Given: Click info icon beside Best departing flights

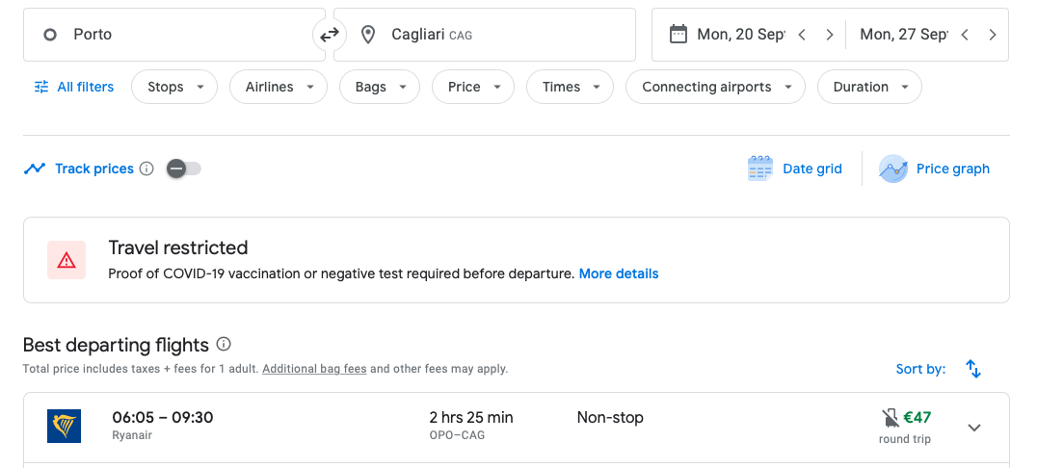Looking at the screenshot, I should click(x=224, y=344).
